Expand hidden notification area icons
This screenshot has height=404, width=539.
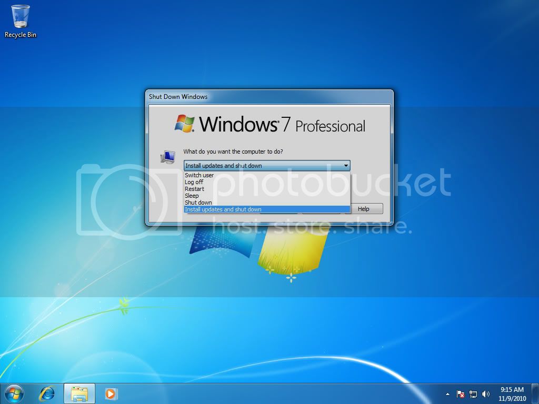click(x=448, y=394)
